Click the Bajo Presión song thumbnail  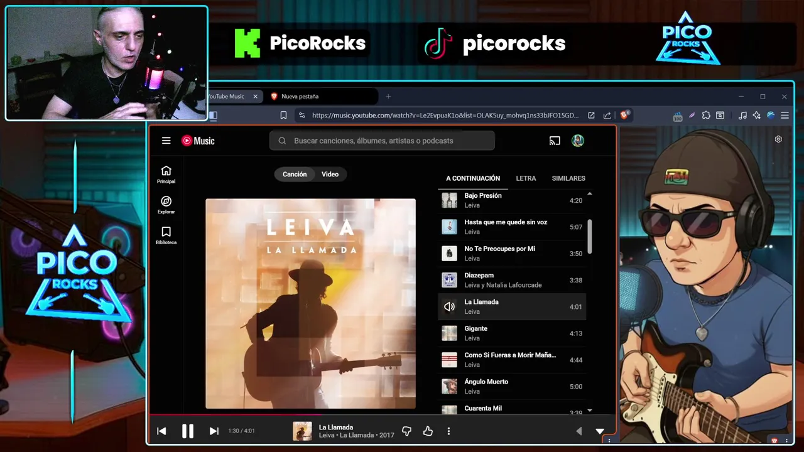click(449, 200)
